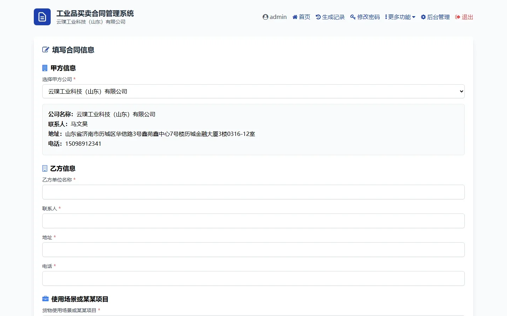Click the 使用场景或某某项目 heading
The width and height of the screenshot is (507, 316).
[x=80, y=299]
